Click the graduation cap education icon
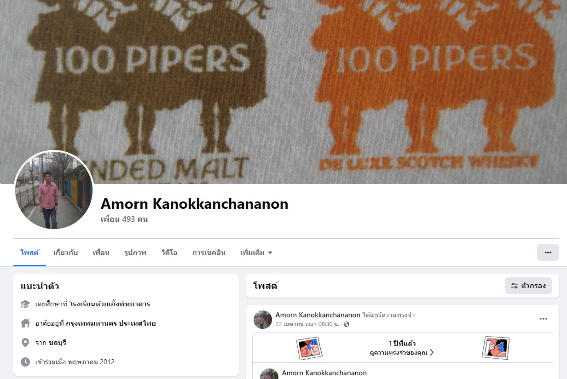 click(x=25, y=304)
